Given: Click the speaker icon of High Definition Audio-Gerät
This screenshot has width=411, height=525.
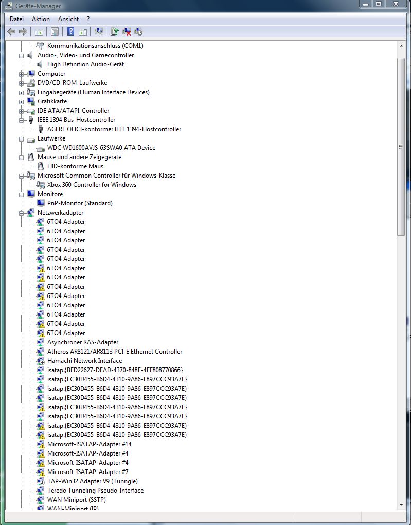Looking at the screenshot, I should coord(40,64).
